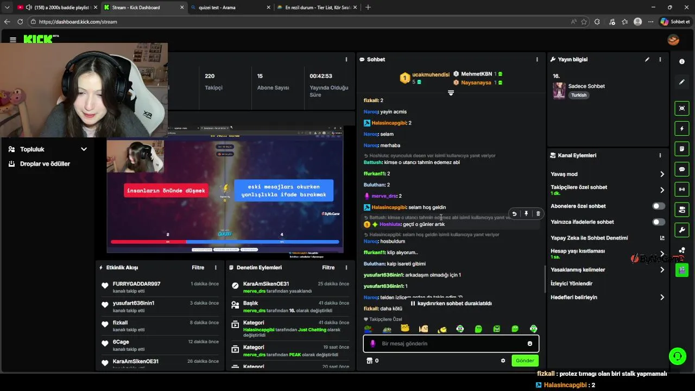Screen dimensions: 695x391
Task: Open Kanal Eylemleri three-dot menu
Action: (660, 155)
